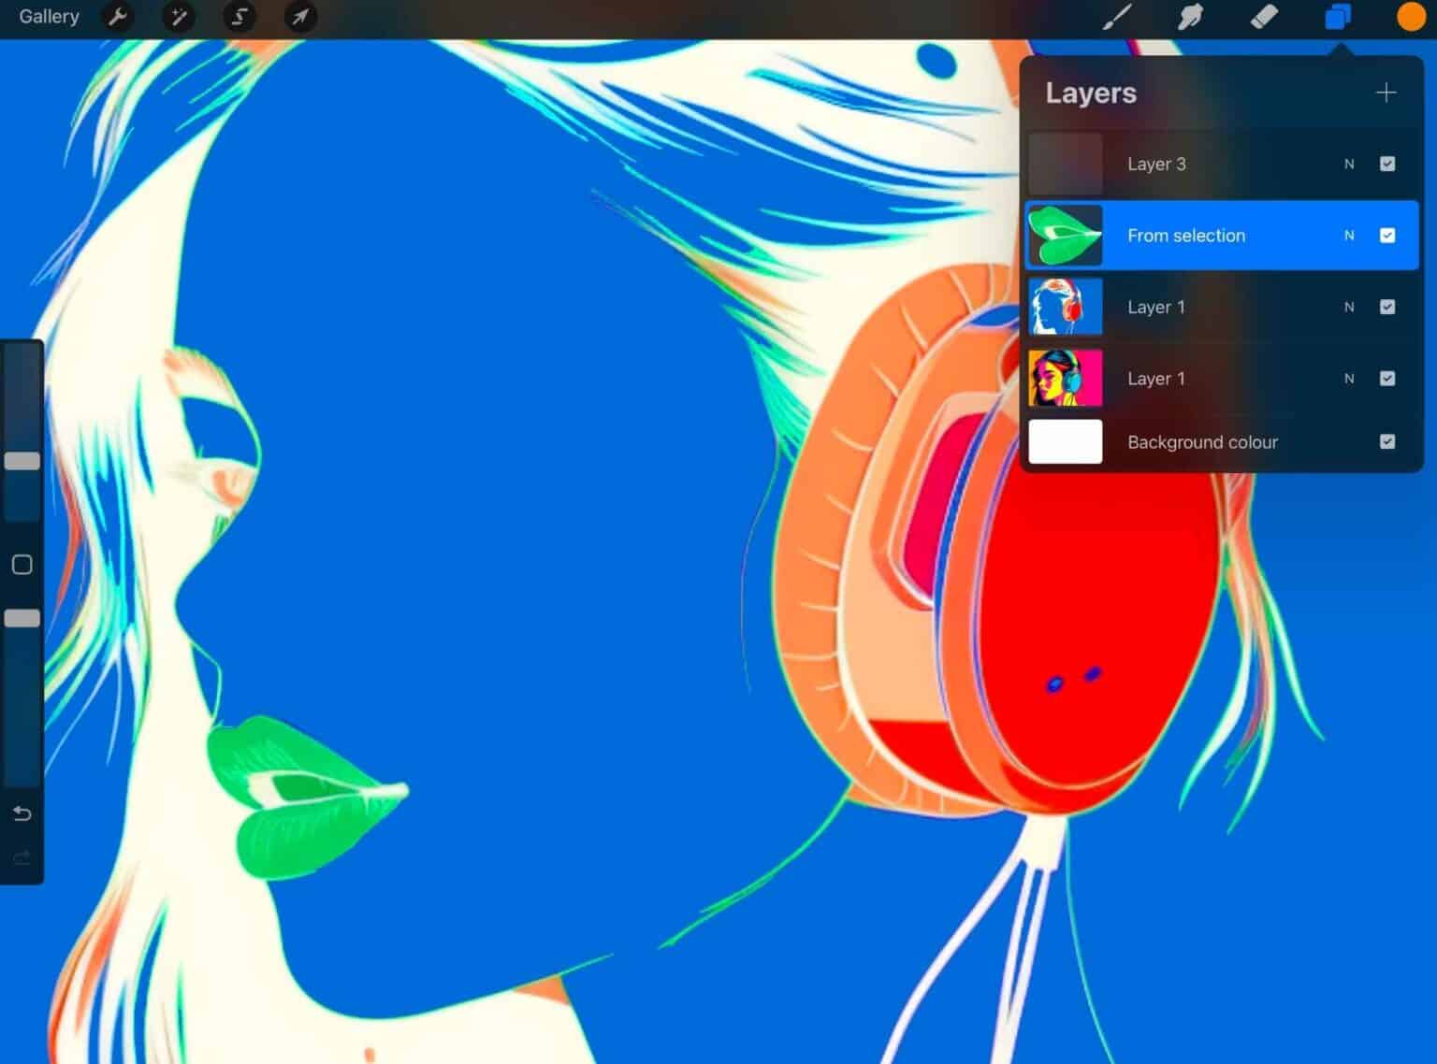Image resolution: width=1437 pixels, height=1064 pixels.
Task: Tap the undo arrow
Action: tap(22, 813)
